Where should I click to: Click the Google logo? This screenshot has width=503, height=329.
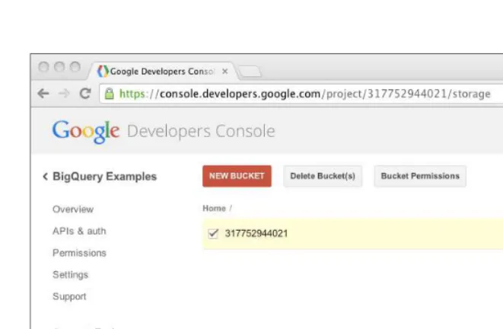coord(86,131)
